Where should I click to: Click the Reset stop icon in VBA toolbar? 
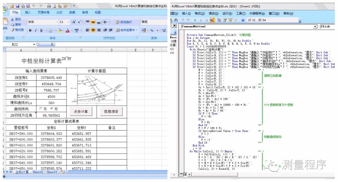[x=206, y=20]
